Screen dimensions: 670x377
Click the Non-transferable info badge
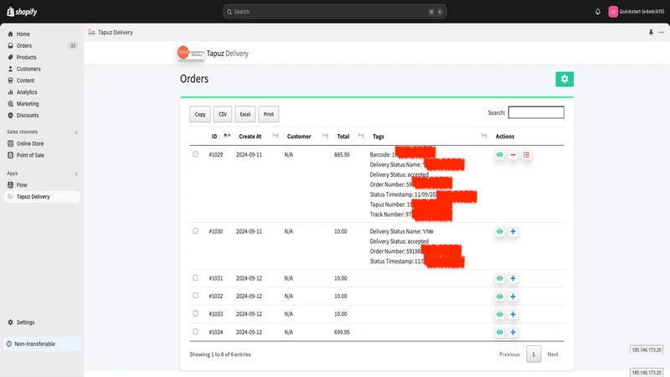tap(42, 343)
